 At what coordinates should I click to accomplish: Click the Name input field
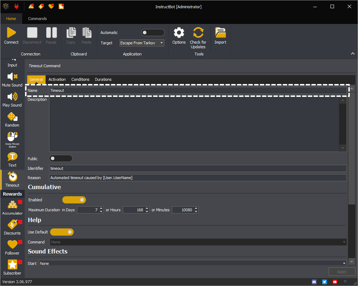point(198,90)
